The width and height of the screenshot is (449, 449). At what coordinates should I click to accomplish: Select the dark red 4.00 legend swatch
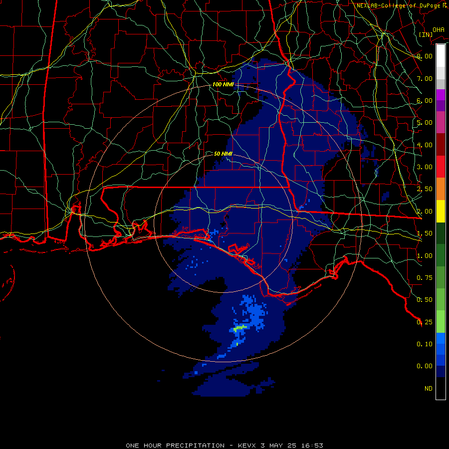[x=441, y=145]
